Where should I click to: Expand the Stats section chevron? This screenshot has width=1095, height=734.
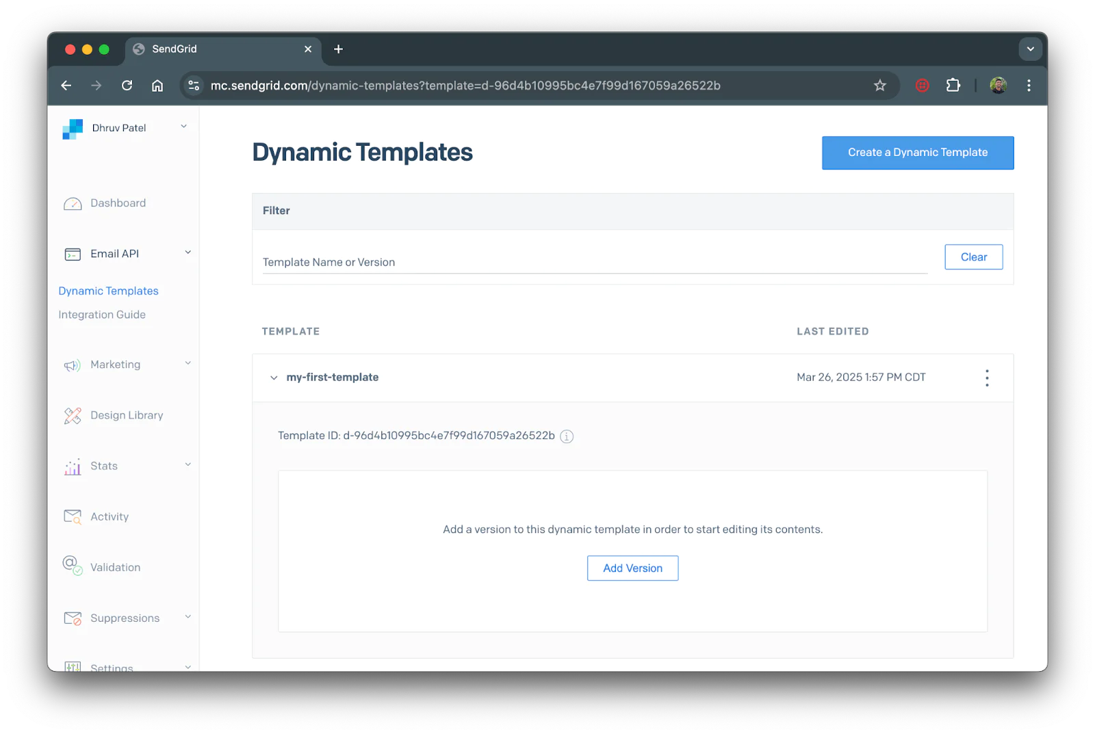pos(188,465)
